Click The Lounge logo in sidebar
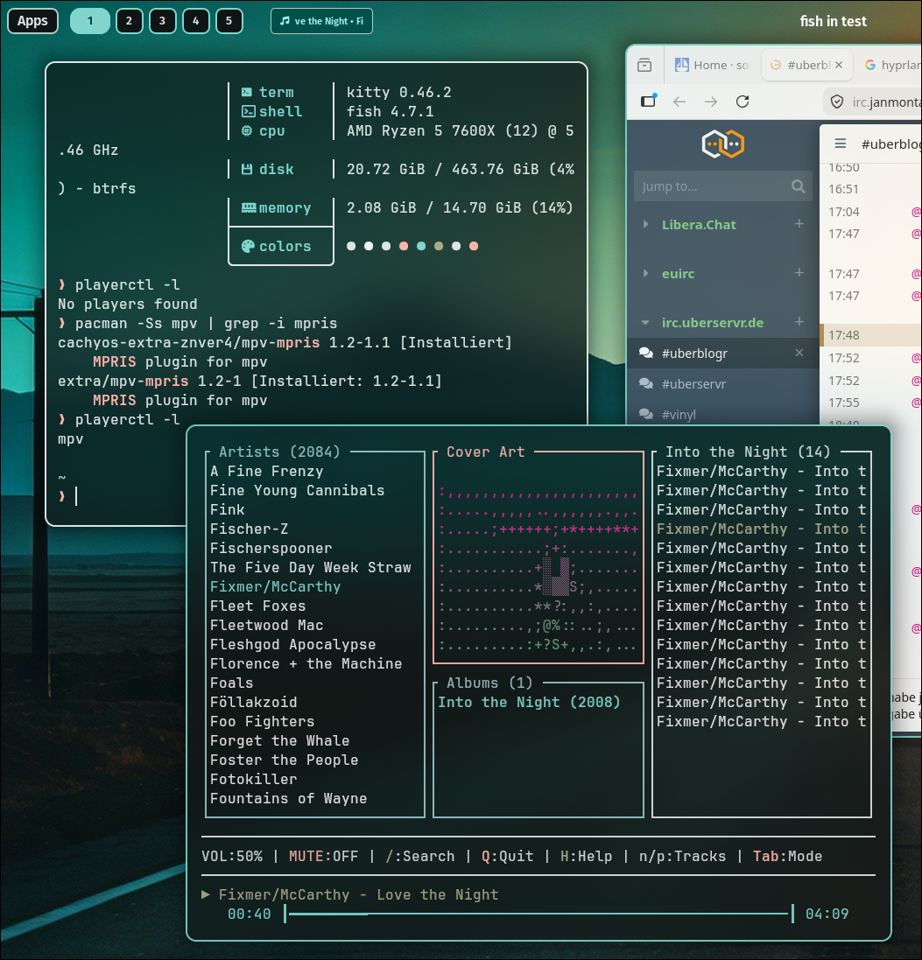 (x=723, y=144)
